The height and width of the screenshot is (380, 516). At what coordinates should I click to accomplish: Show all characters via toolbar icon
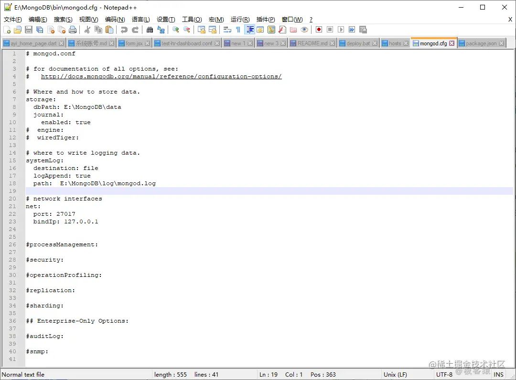coord(237,30)
